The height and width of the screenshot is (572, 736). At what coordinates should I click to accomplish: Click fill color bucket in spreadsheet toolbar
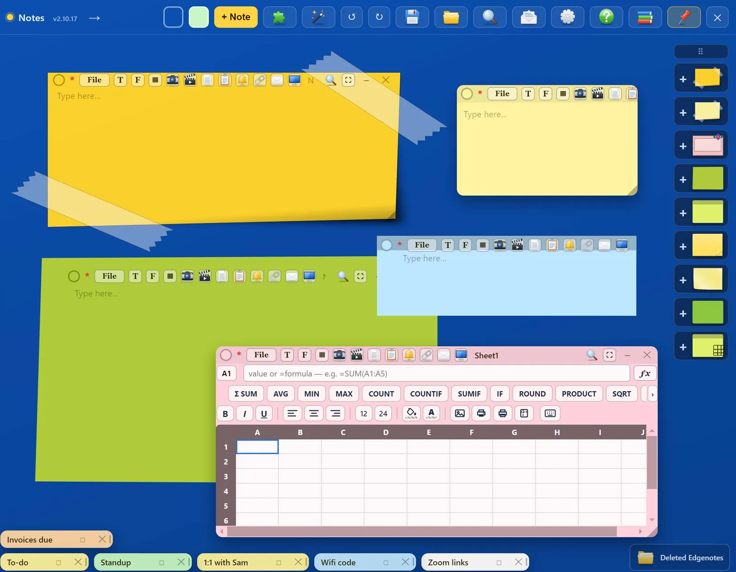[x=412, y=413]
